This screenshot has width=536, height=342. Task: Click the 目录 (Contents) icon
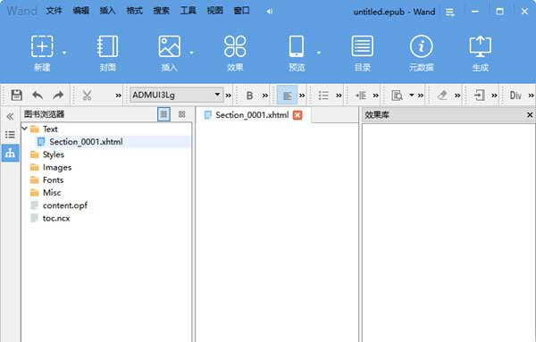tap(363, 46)
